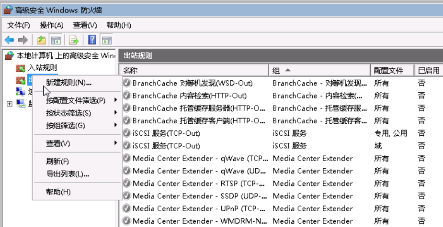Select rule BranchCache 托管缓存客户端(HTTP-O...
The width and height of the screenshot is (443, 227).
pyautogui.click(x=199, y=120)
